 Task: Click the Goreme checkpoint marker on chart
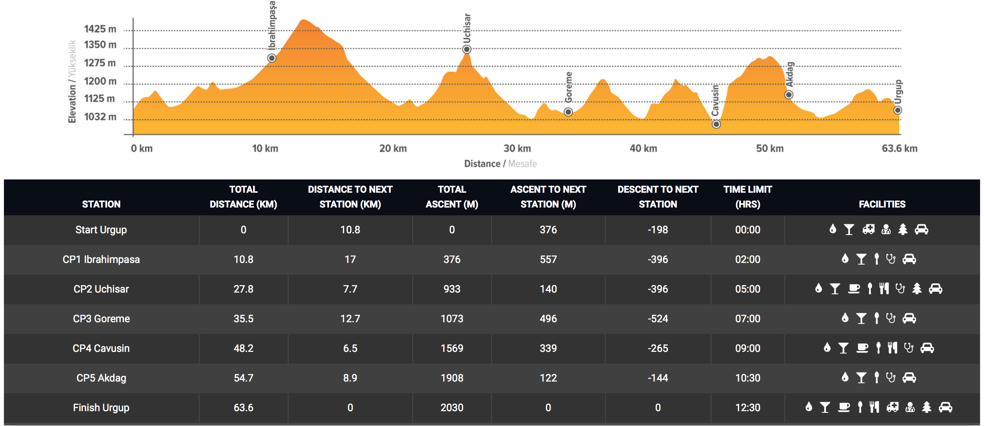pyautogui.click(x=569, y=112)
